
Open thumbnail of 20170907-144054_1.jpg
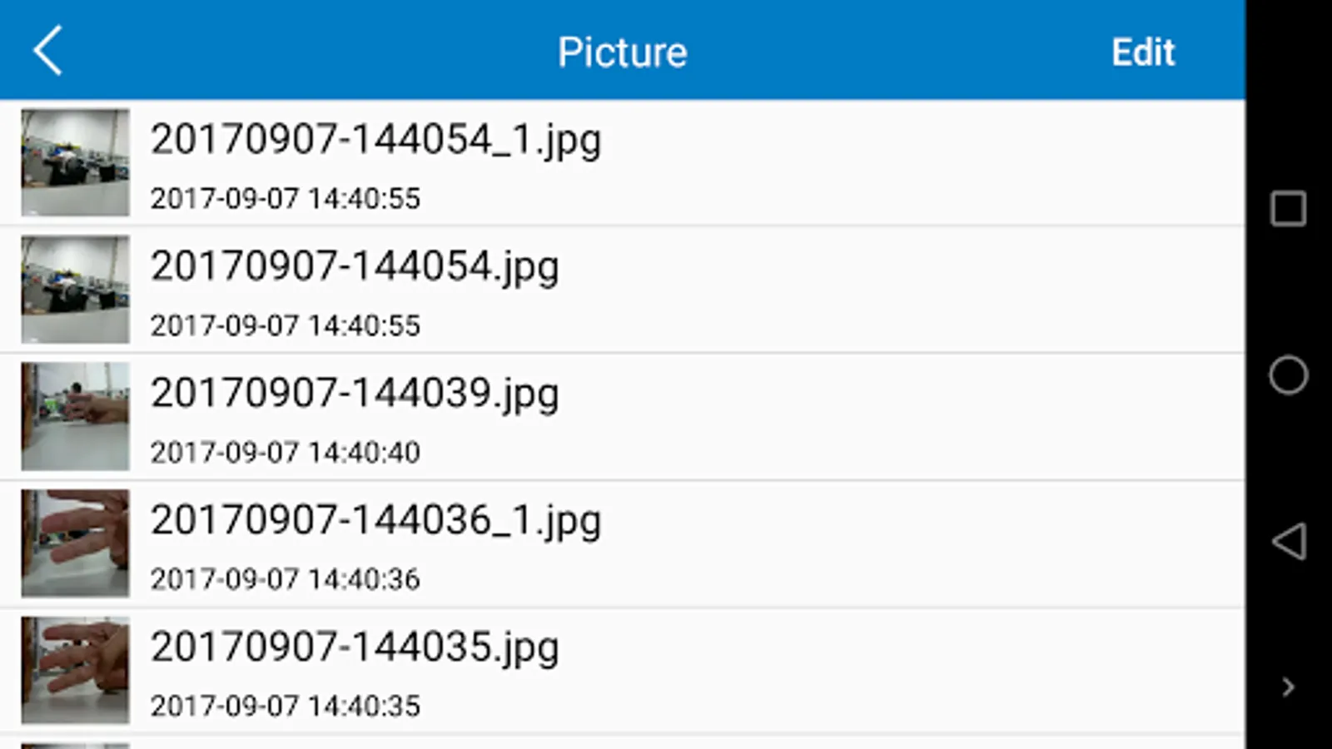(x=75, y=162)
